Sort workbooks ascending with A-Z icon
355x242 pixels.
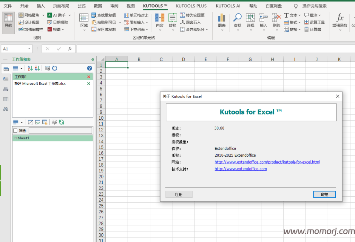click(x=30, y=68)
